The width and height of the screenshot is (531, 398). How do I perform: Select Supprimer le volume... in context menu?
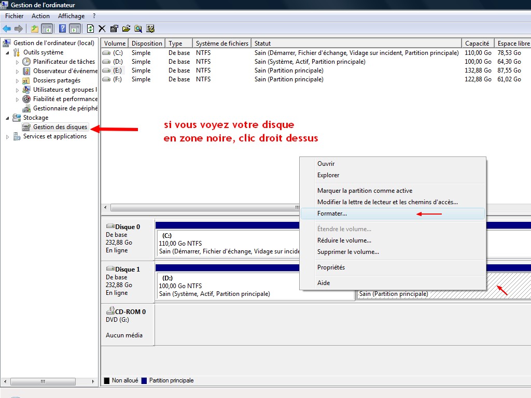348,252
